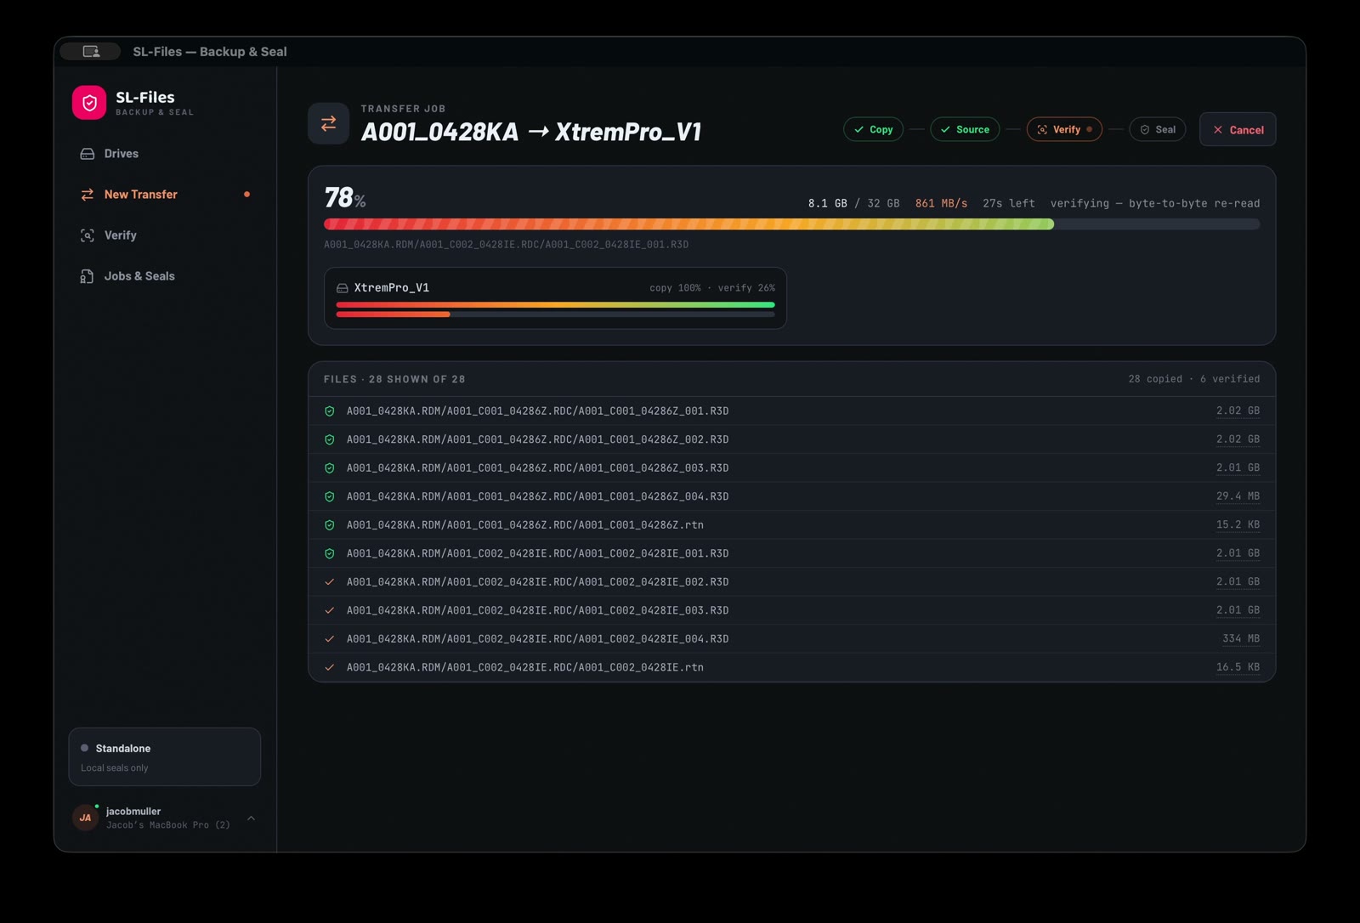
Task: Click the Drives icon in sidebar
Action: coord(87,154)
